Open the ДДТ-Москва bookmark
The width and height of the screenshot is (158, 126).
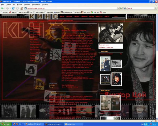click(38, 12)
